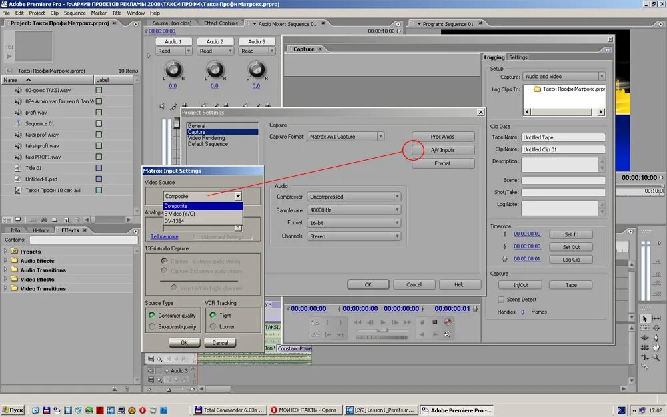Click the scene detect clapper icon below record

[447, 334]
